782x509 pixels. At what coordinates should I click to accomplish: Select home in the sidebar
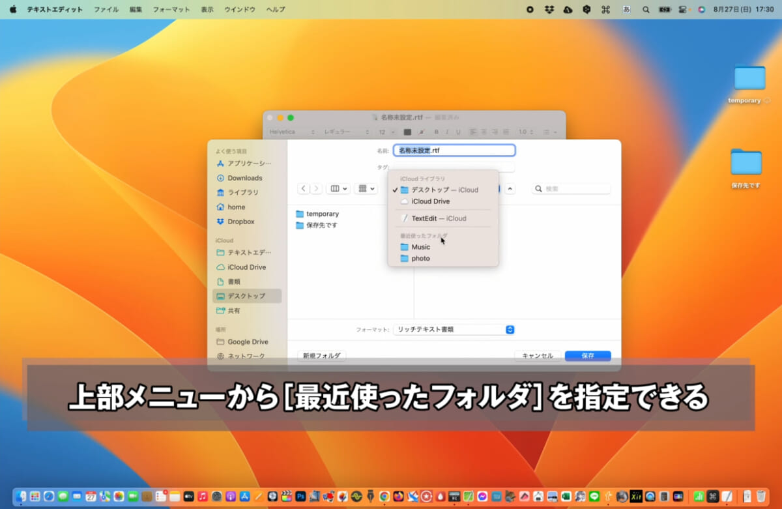(x=247, y=207)
